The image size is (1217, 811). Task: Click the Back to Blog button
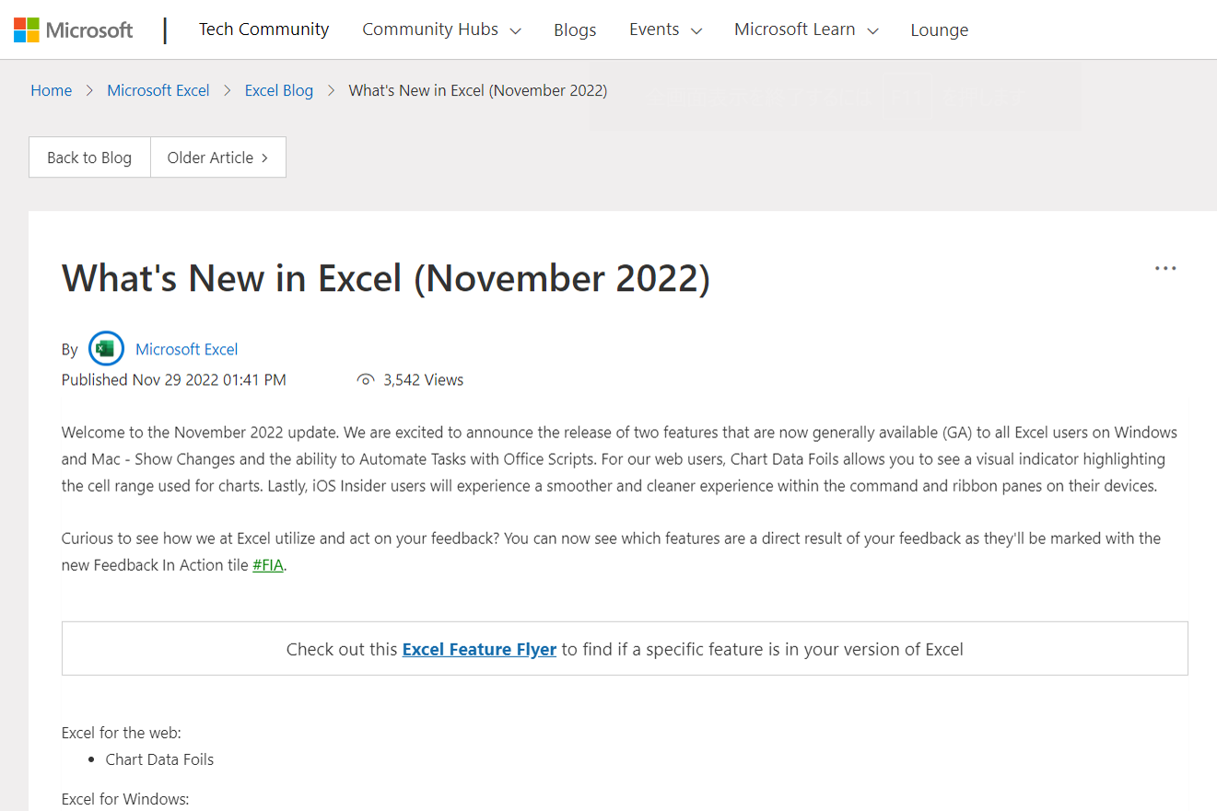88,157
